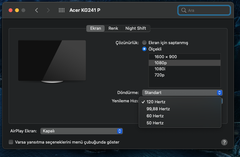The width and height of the screenshot is (240, 157).
Task: Select 'Ekran için saptanmış' resolution option
Action: tap(145, 43)
